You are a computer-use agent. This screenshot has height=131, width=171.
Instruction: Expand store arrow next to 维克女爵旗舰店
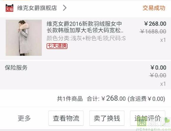click(65, 8)
